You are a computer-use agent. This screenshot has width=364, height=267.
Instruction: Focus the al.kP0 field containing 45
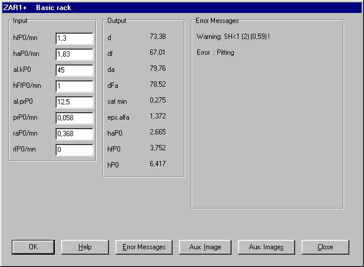[74, 70]
